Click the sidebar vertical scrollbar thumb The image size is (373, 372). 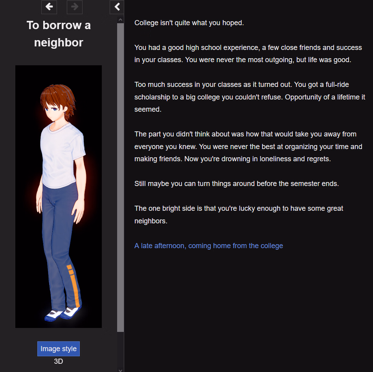pyautogui.click(x=120, y=177)
